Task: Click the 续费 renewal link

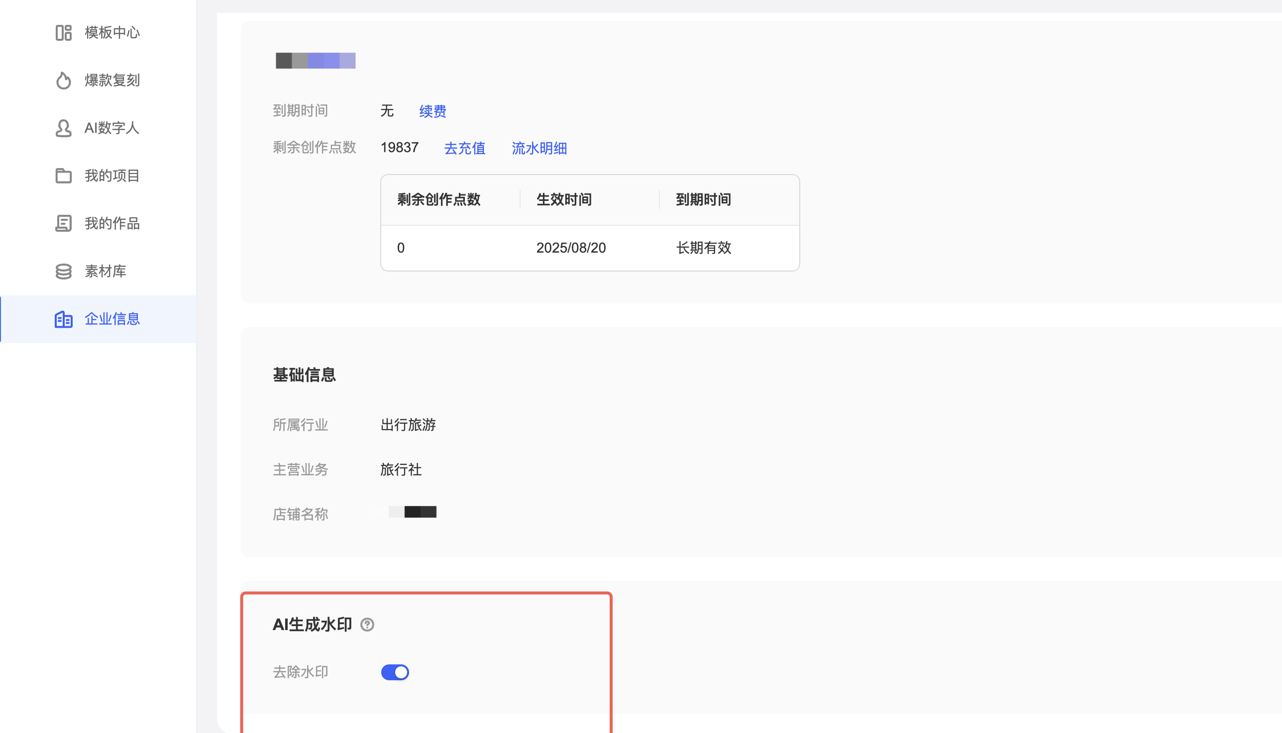Action: (432, 111)
